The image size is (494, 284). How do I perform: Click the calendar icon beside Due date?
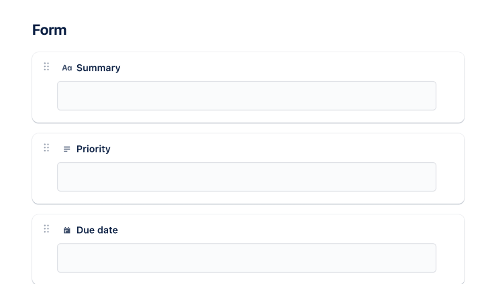click(x=66, y=230)
